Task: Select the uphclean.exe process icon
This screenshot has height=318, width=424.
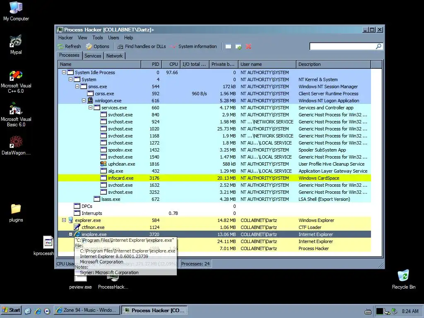Action: coord(103,164)
